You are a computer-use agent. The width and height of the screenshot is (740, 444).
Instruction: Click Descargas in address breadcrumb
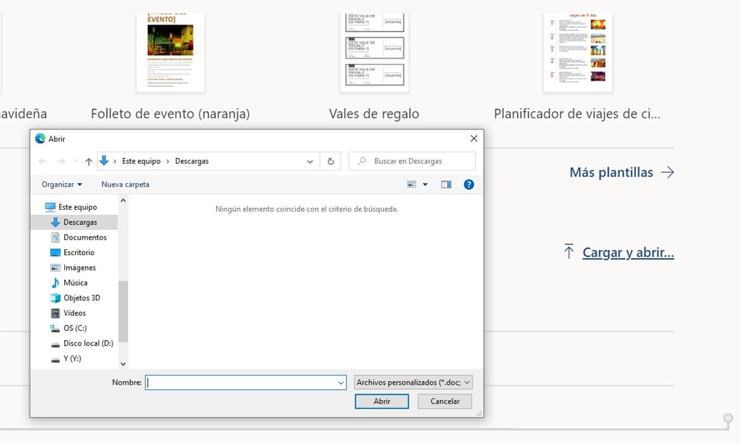(x=192, y=161)
